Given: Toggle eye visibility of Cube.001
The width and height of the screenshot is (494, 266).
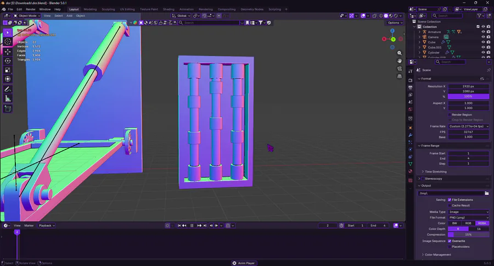Looking at the screenshot, I should coord(483,47).
